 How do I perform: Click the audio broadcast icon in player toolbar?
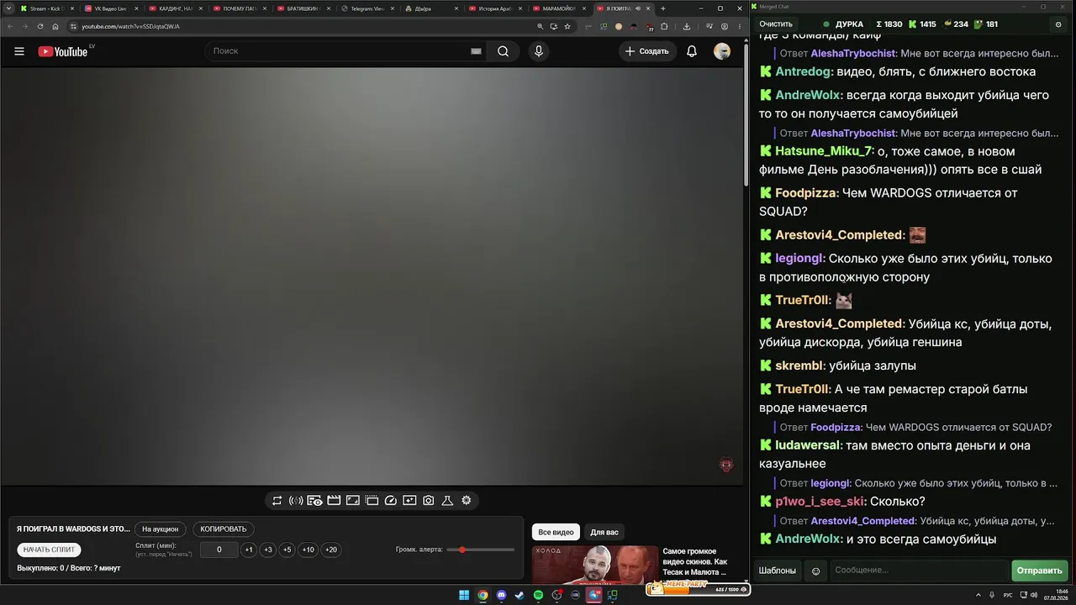[296, 501]
